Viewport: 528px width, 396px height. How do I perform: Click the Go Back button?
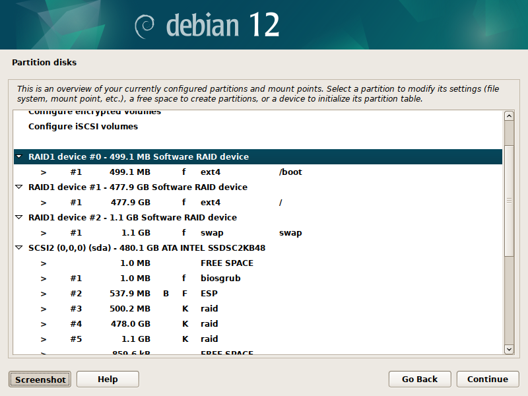420,379
